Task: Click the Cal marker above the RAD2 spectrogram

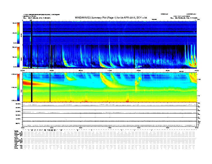Action: point(31,20)
